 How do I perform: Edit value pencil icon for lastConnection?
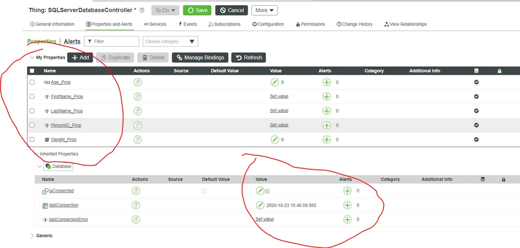[260, 205]
